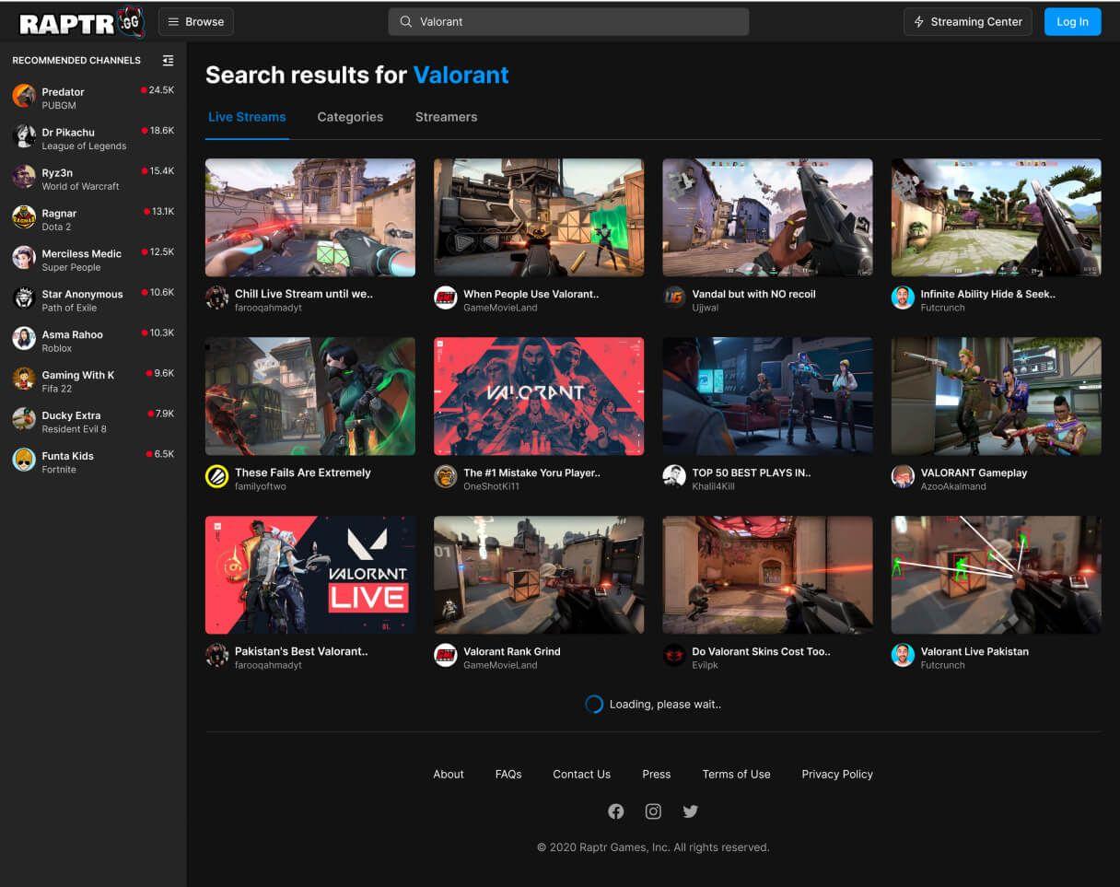
Task: Open the Privacy Policy link
Action: point(837,775)
